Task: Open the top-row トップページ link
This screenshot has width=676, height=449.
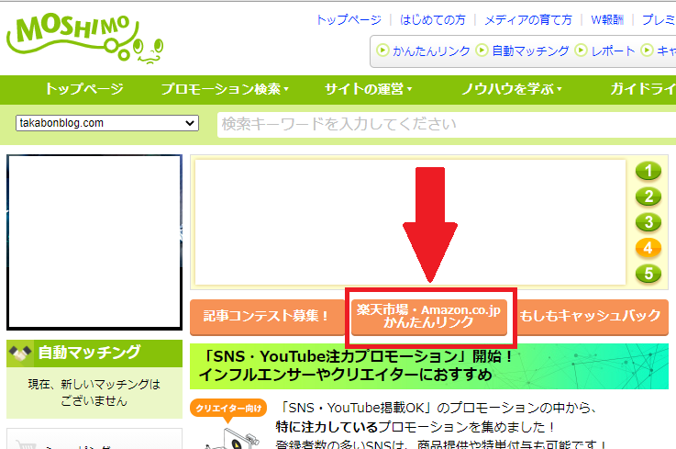Action: tap(349, 20)
